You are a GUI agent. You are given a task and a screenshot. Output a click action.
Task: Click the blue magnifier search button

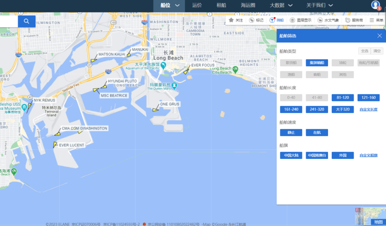pyautogui.click(x=26, y=21)
